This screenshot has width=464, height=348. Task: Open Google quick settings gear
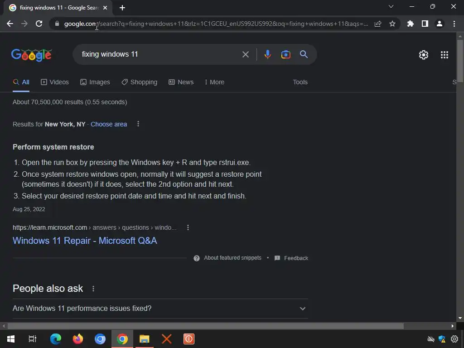(424, 55)
